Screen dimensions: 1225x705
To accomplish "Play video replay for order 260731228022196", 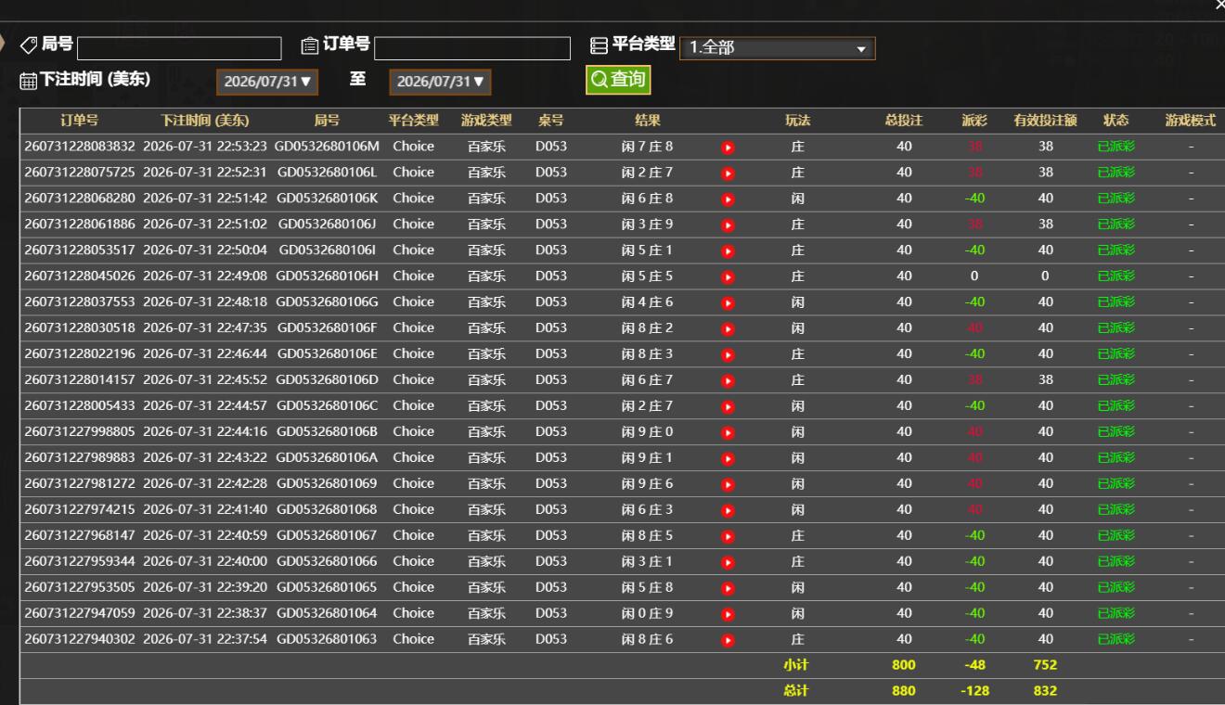I will [729, 354].
